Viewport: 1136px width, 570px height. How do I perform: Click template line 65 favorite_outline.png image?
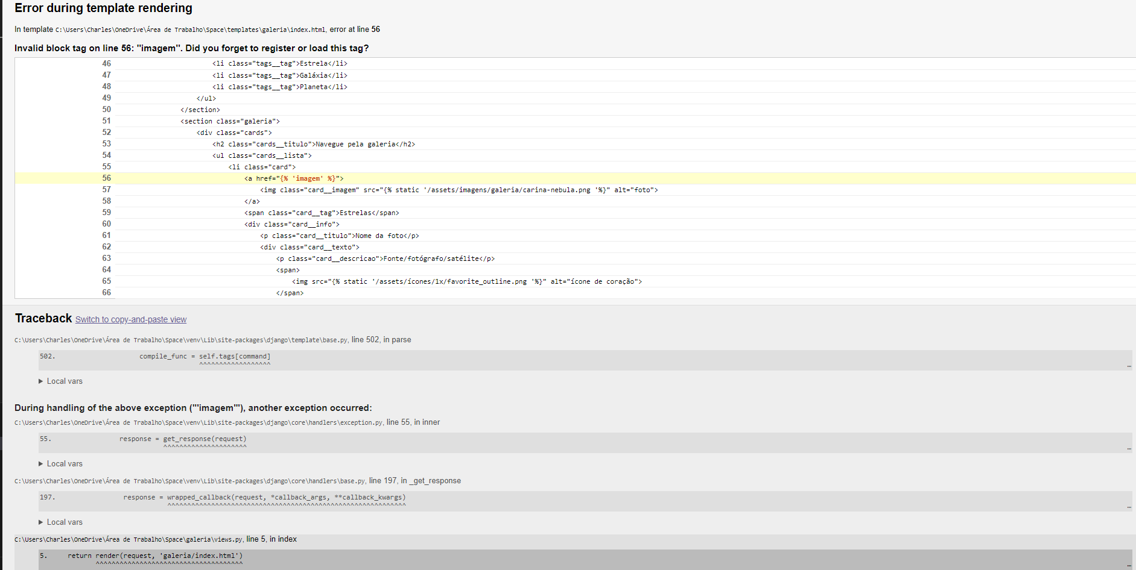click(467, 281)
